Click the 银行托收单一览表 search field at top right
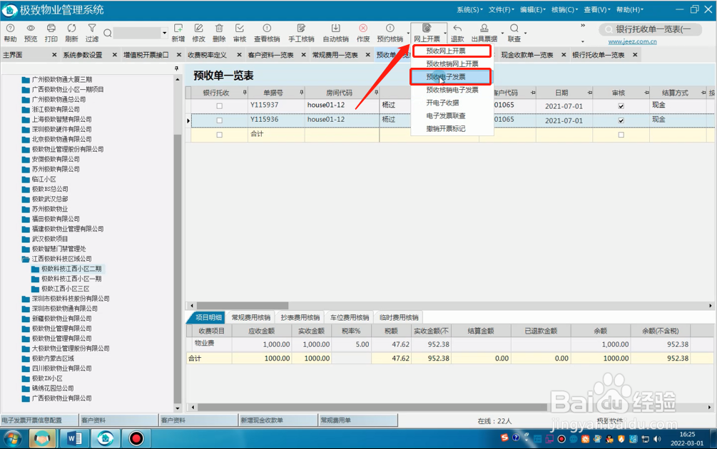The width and height of the screenshot is (717, 449). (x=650, y=29)
